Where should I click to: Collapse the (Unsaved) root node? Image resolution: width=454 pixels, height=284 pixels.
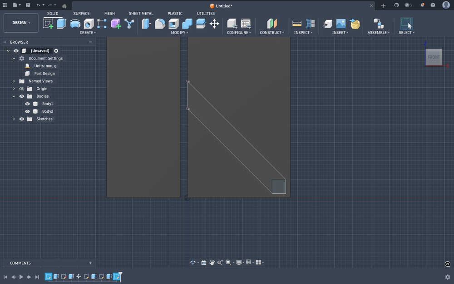pyautogui.click(x=8, y=51)
